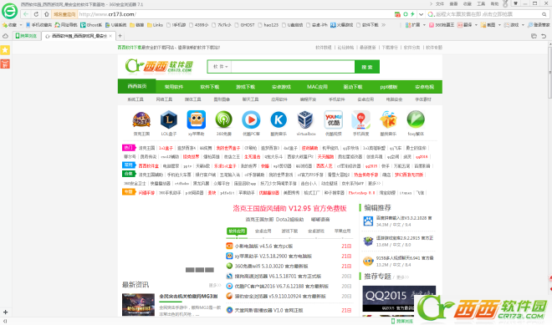Go to the browser home page icon
552x325 pixels.
(47, 14)
